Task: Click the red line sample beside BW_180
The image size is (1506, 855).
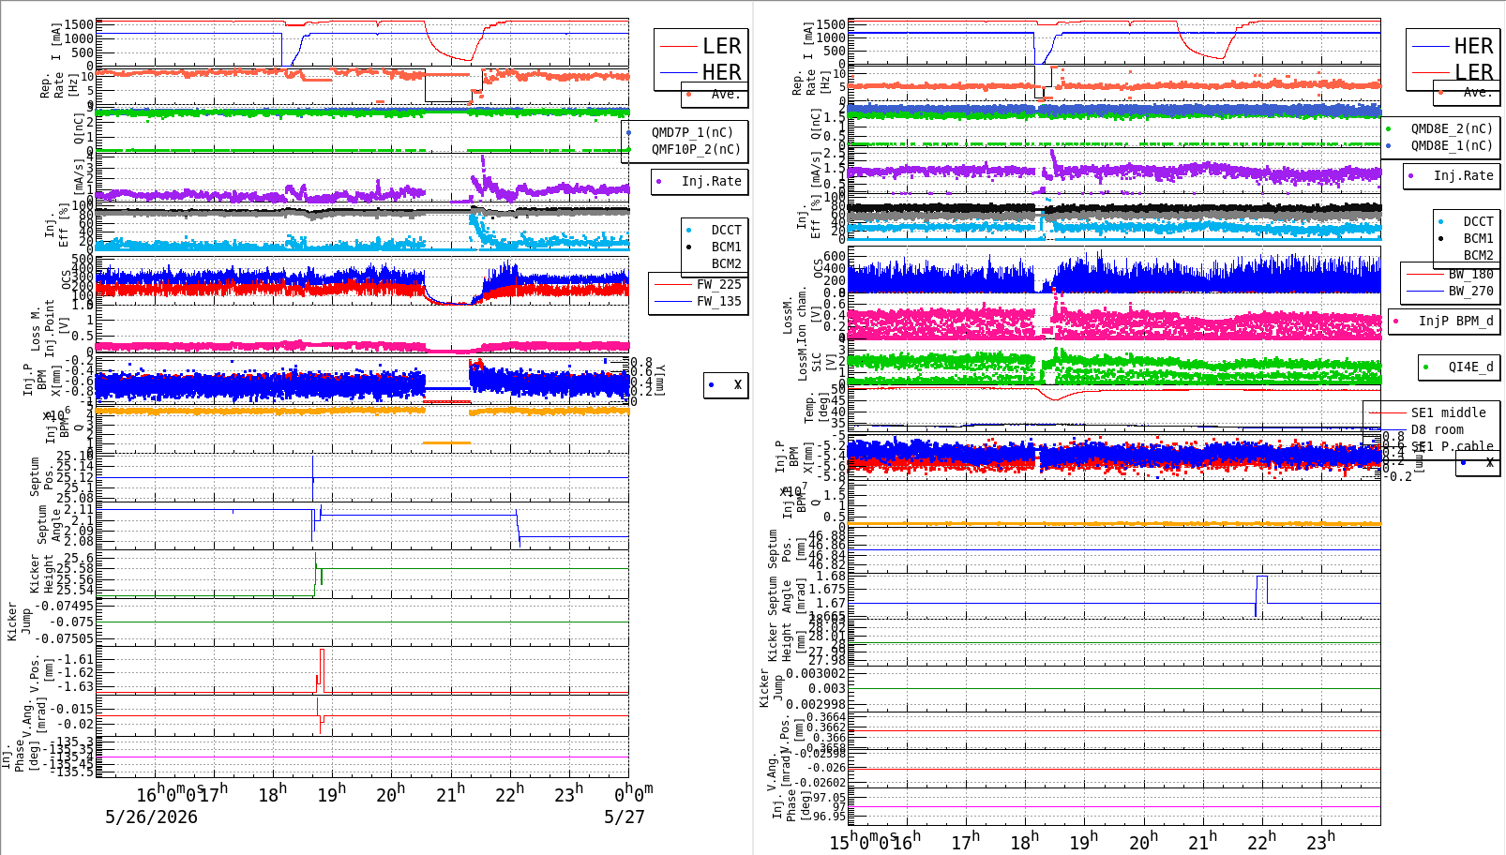Action: [x=1424, y=274]
